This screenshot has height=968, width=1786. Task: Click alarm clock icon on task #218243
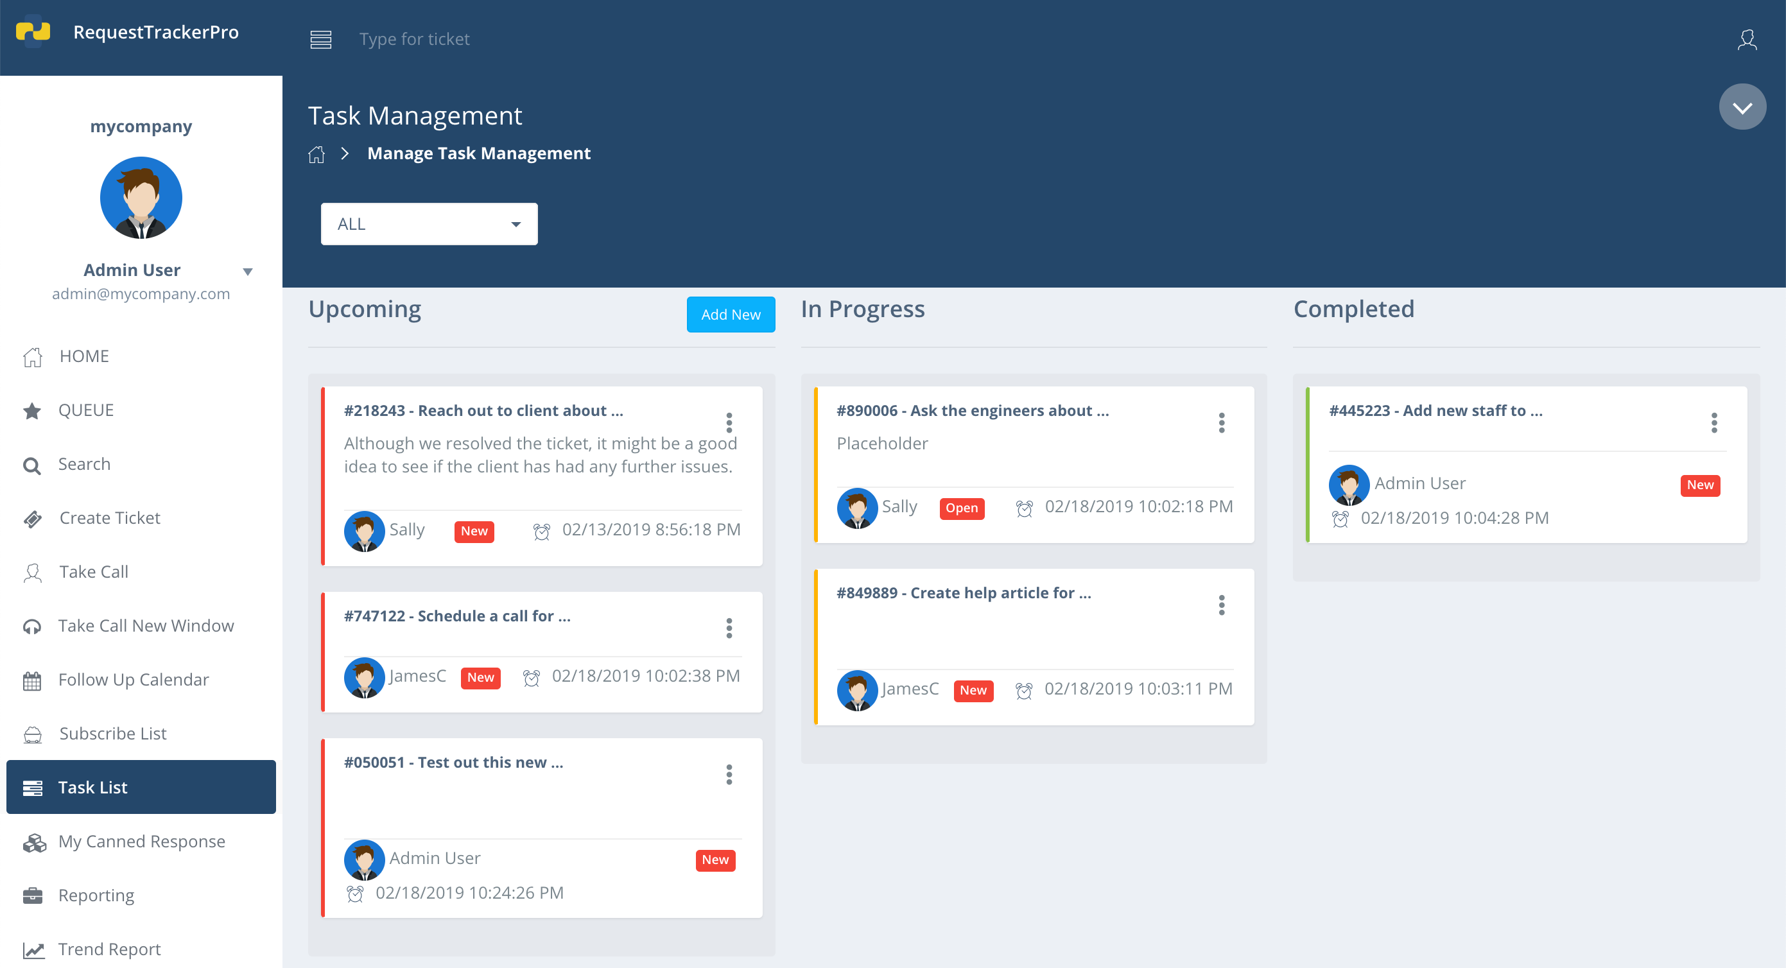(x=541, y=531)
